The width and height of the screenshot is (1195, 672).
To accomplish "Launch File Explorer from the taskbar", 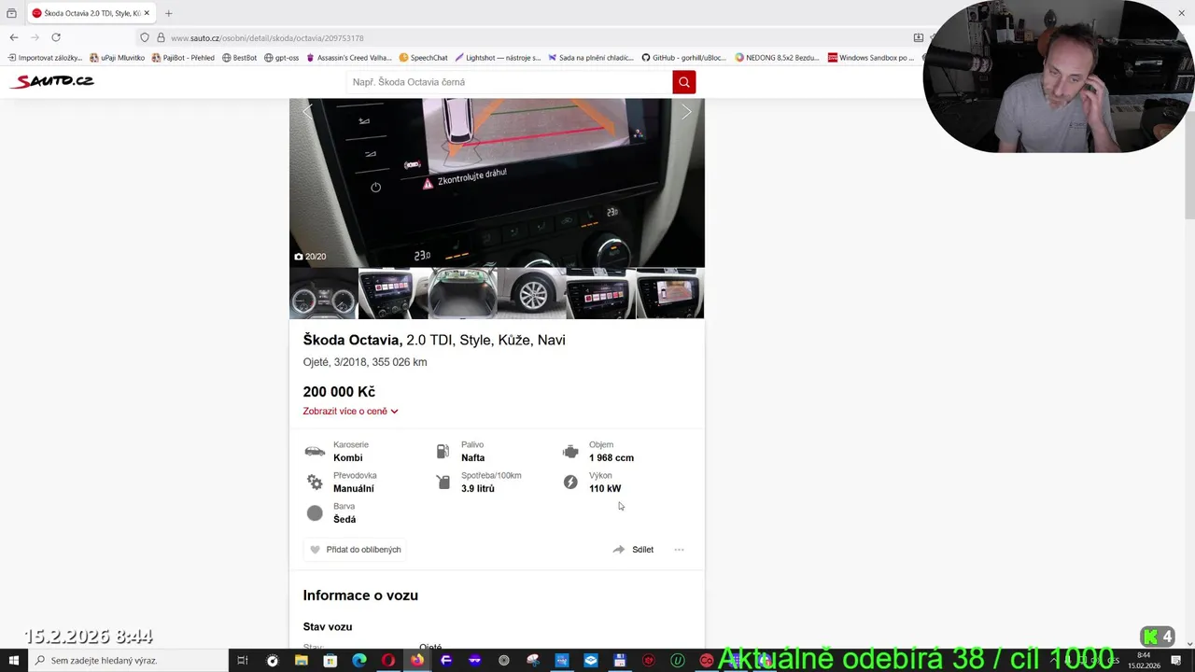I will point(301,661).
